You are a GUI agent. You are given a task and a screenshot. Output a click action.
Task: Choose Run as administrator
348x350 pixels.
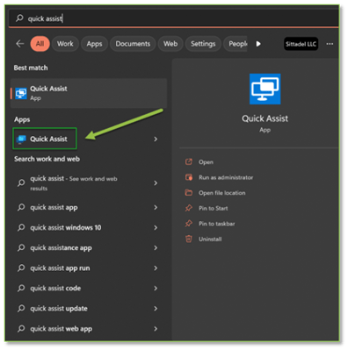[x=226, y=177]
